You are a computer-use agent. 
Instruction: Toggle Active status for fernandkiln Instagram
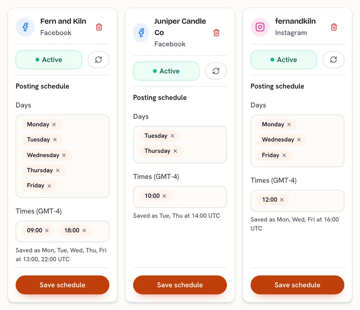coord(284,60)
